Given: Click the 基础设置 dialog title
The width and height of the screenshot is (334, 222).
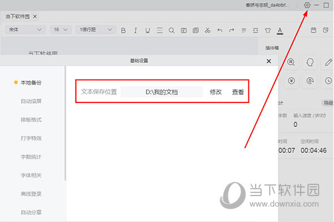Looking at the screenshot, I should point(139,61).
